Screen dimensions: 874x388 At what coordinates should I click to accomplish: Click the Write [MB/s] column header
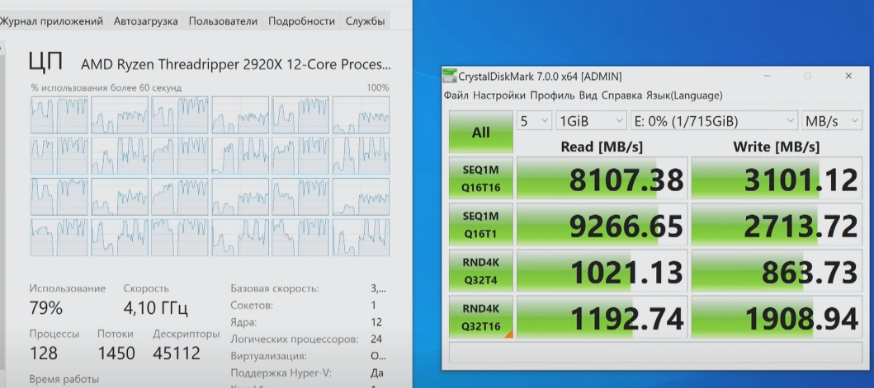(777, 147)
